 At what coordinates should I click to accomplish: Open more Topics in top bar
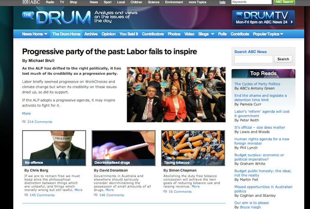pos(197,2)
